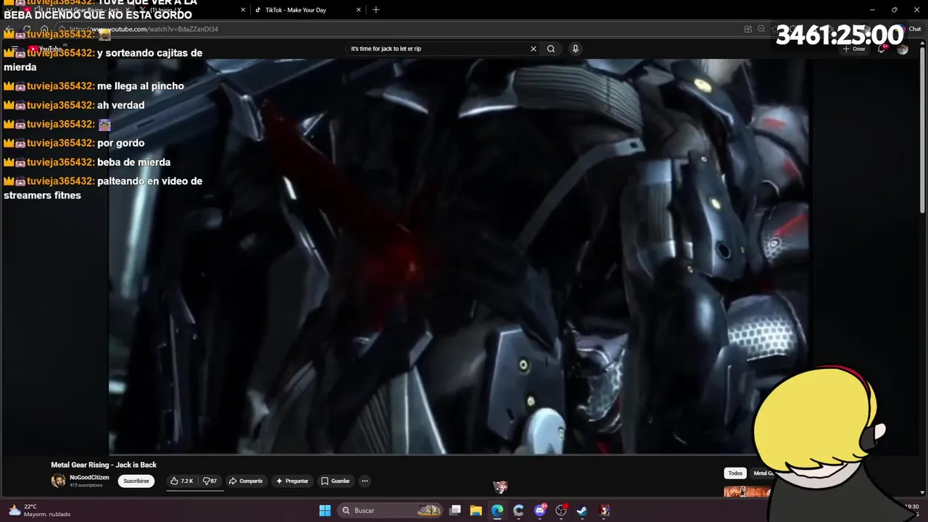This screenshot has height=522, width=928.
Task: Open YouTube notifications bell
Action: pyautogui.click(x=882, y=49)
